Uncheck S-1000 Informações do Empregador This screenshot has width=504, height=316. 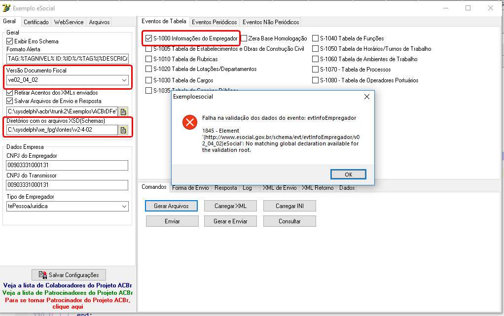point(148,38)
